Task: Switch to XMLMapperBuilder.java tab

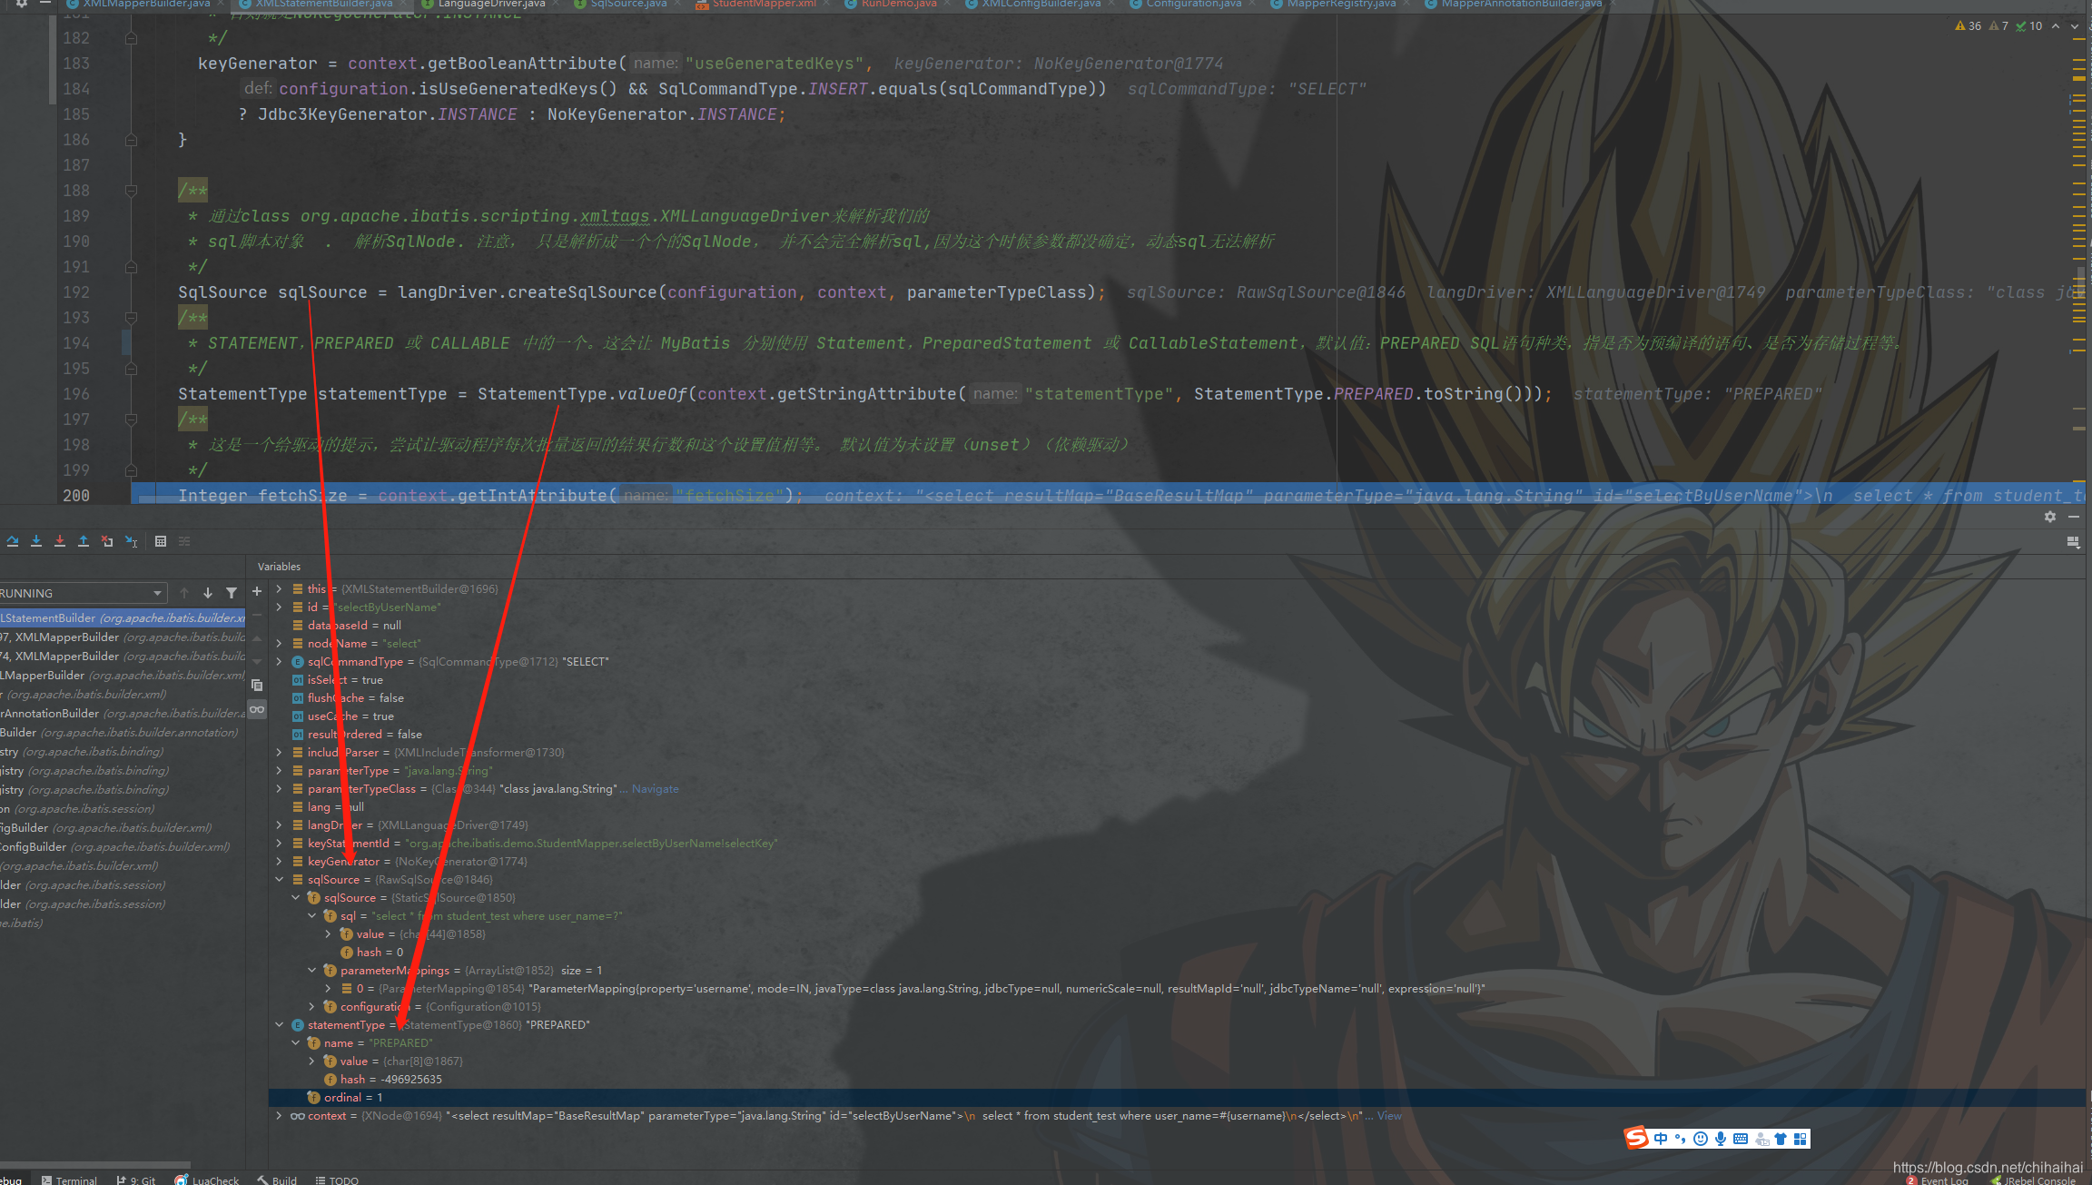Action: pyautogui.click(x=146, y=4)
